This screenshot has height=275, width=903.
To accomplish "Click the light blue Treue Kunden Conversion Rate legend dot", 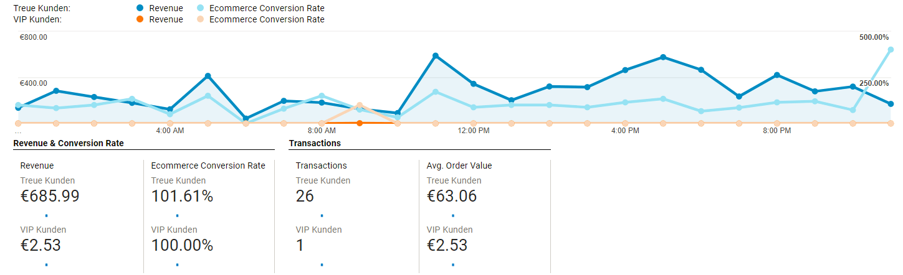I will click(200, 9).
